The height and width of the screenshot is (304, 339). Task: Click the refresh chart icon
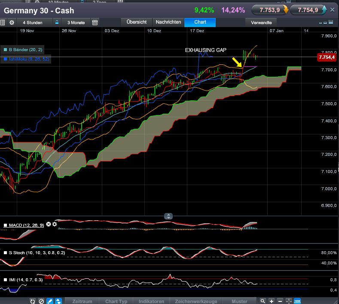[33, 301]
